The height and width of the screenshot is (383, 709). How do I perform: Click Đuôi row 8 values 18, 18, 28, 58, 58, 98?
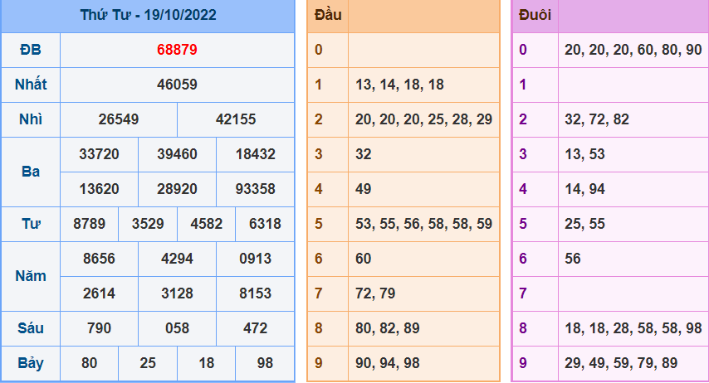633,328
